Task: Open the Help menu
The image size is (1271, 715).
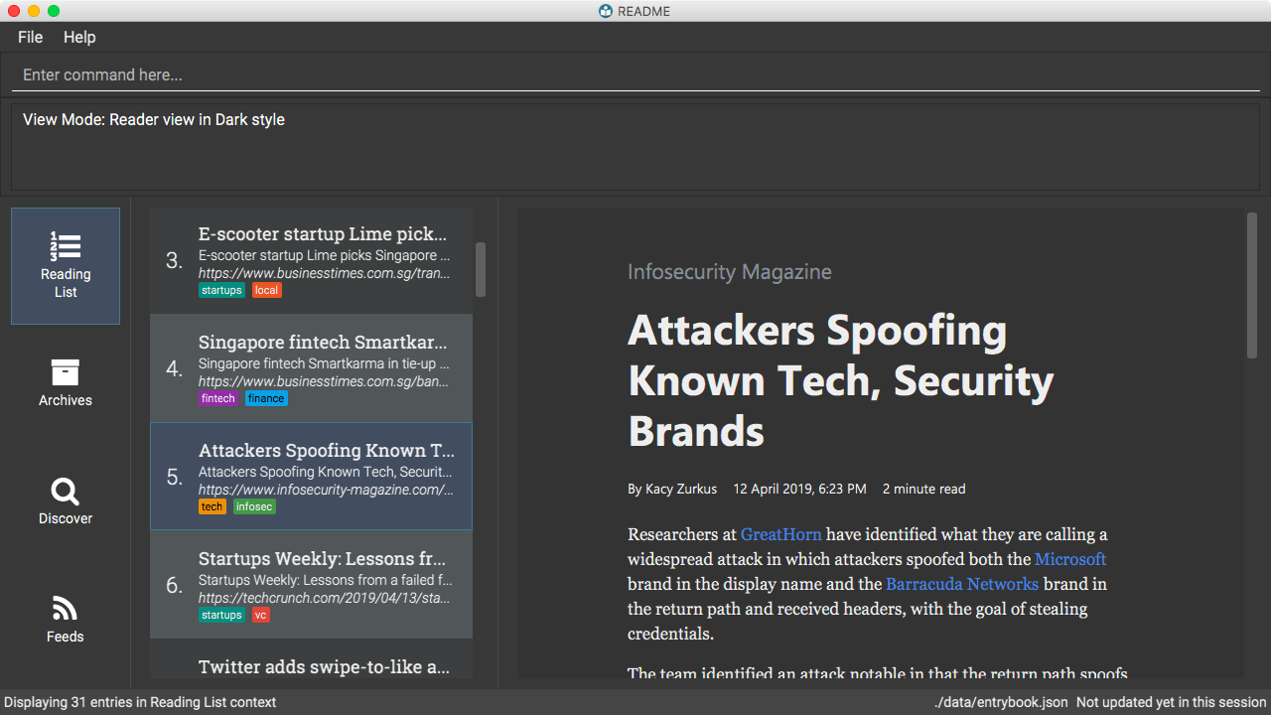Action: pos(79,37)
